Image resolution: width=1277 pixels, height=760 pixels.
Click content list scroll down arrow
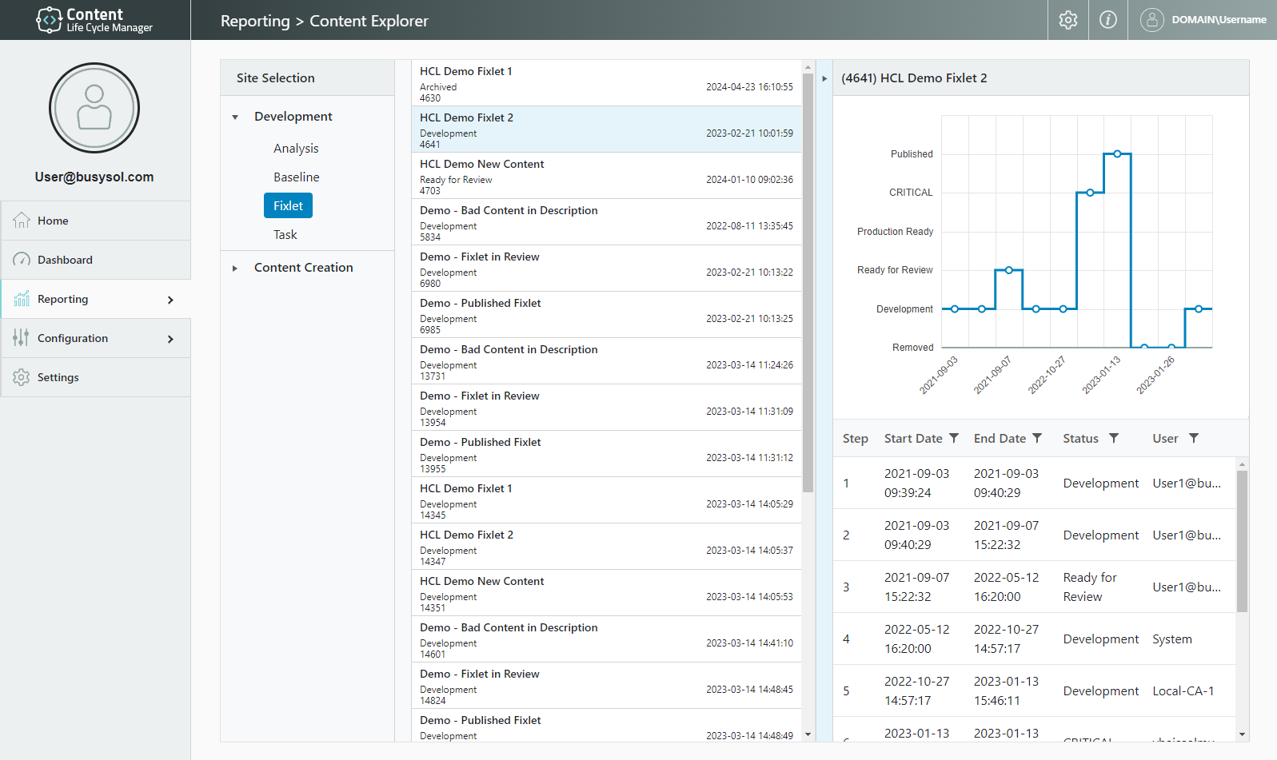click(808, 734)
